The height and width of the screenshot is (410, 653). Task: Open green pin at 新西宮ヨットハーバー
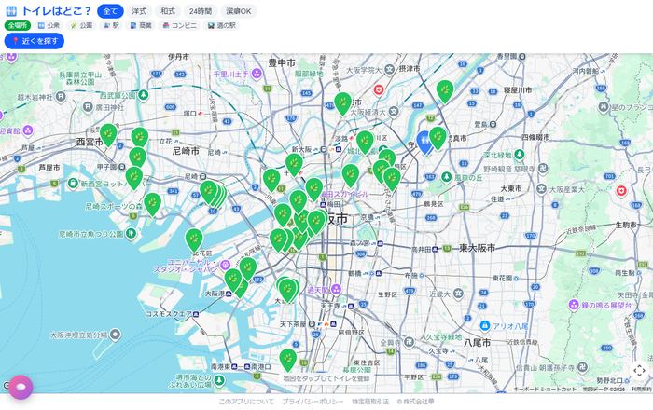click(134, 177)
